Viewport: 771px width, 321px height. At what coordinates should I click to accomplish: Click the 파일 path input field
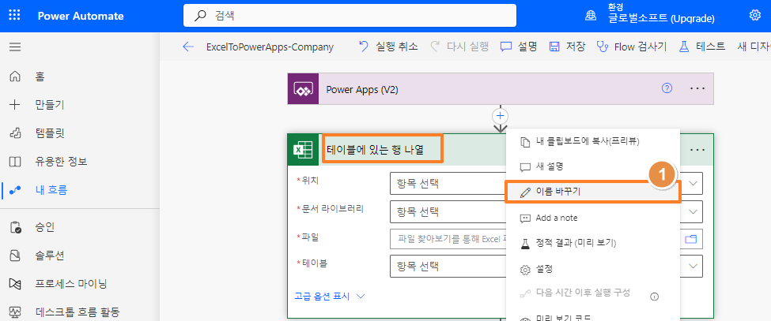pos(546,239)
